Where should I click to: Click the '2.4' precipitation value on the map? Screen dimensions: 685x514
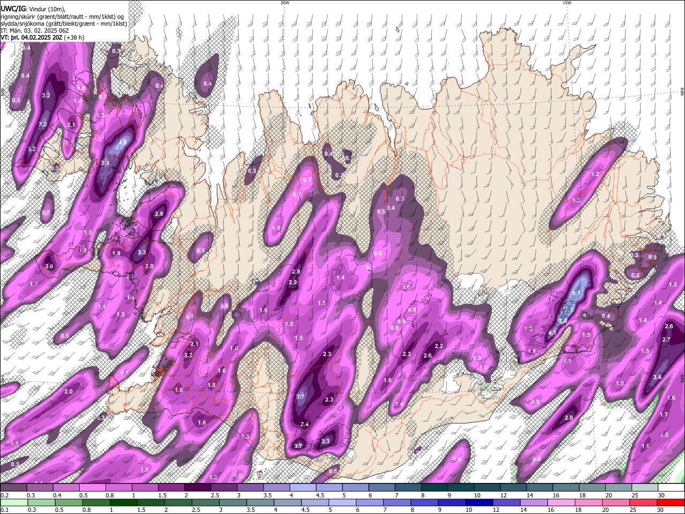305,424
